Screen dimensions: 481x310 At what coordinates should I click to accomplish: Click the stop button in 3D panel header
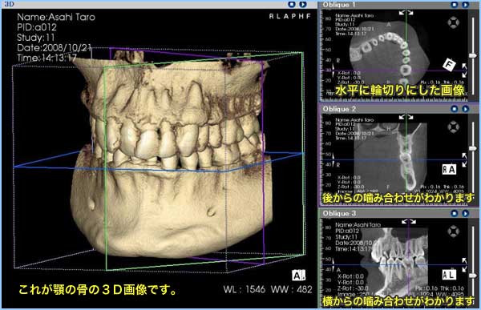[292, 4]
